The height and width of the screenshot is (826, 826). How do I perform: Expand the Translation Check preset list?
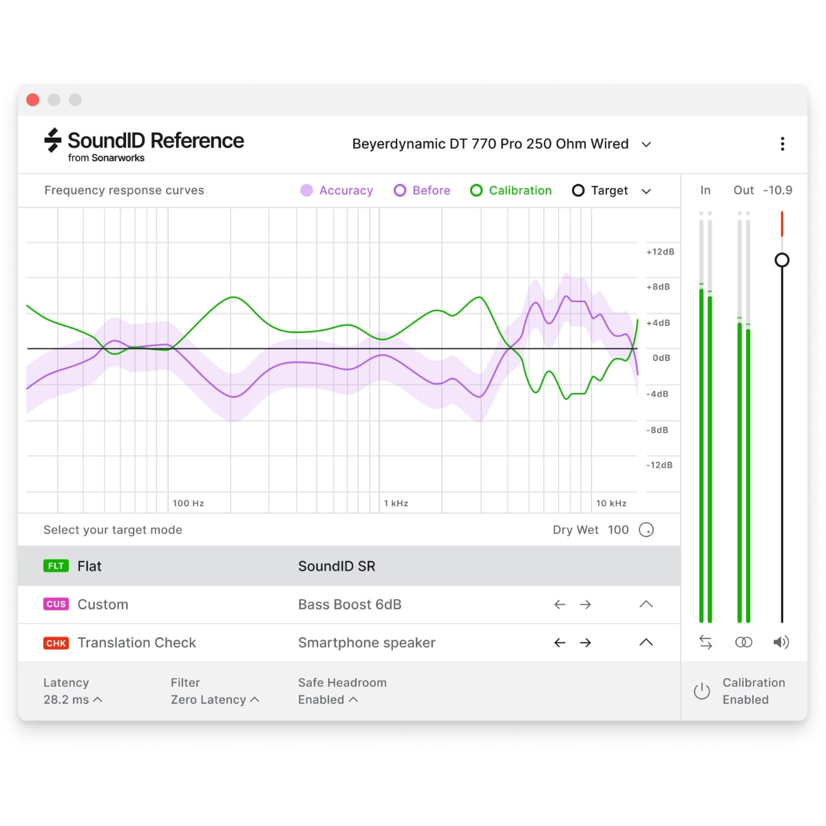[x=646, y=643]
